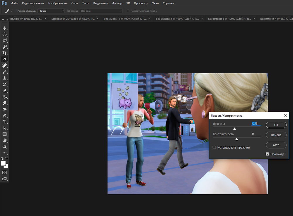
Task: Activate the Horizontal Type tool
Action: 4,122
